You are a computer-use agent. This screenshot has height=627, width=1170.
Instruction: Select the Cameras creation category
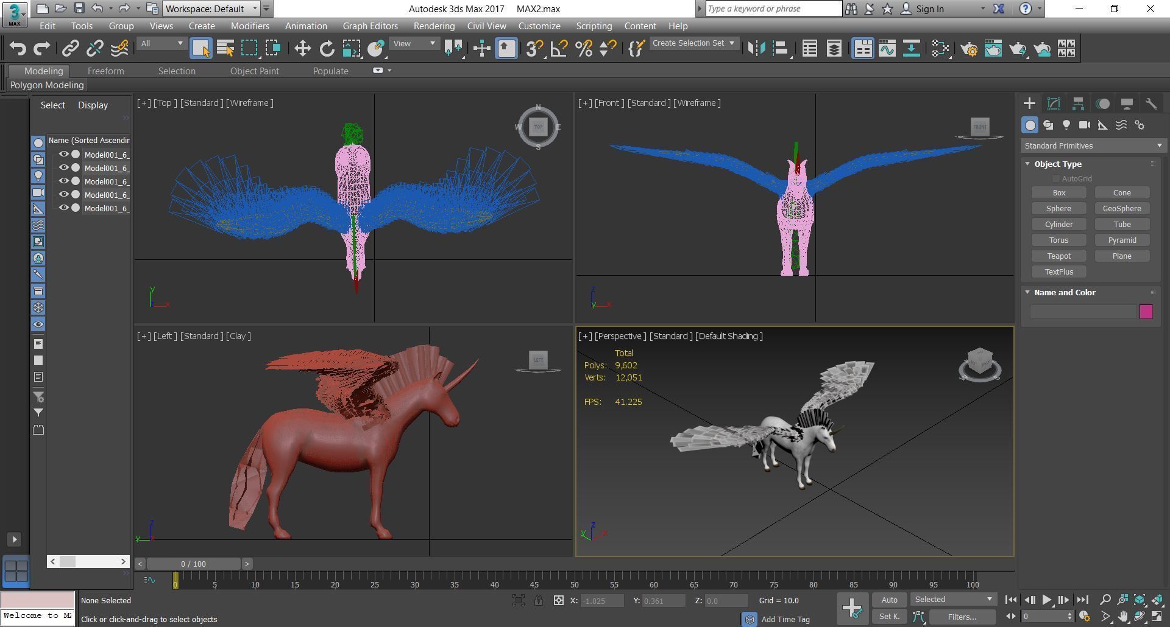pyautogui.click(x=1085, y=125)
